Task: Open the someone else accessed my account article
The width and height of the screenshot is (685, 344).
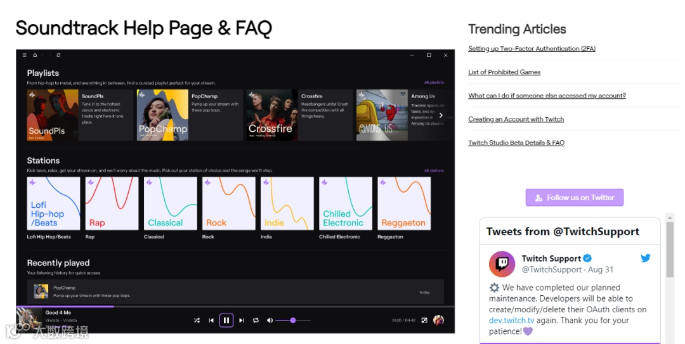Action: (547, 96)
